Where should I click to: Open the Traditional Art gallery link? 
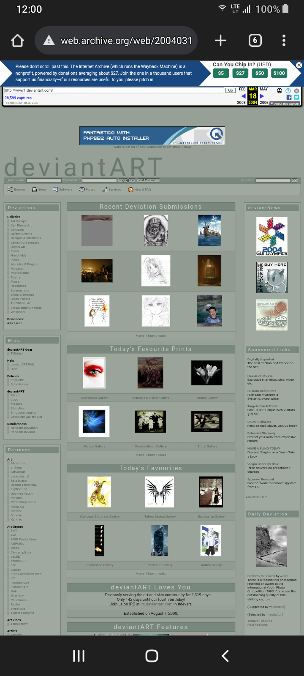tap(21, 303)
